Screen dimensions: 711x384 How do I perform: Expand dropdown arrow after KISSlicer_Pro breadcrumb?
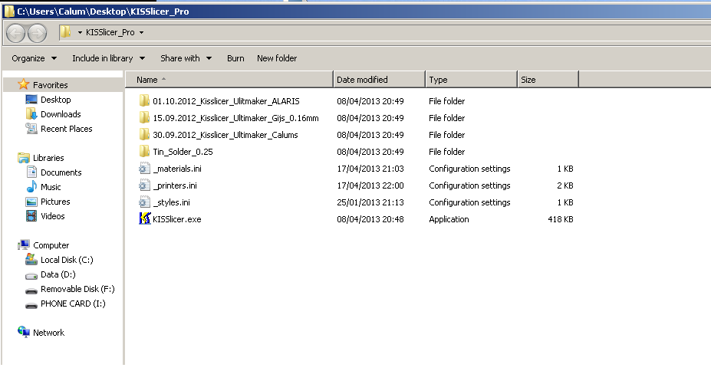[x=141, y=33]
